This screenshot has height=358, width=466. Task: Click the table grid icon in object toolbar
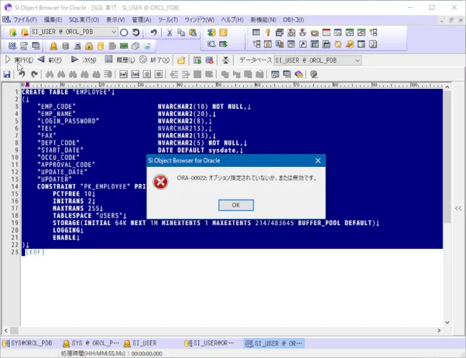(256, 32)
